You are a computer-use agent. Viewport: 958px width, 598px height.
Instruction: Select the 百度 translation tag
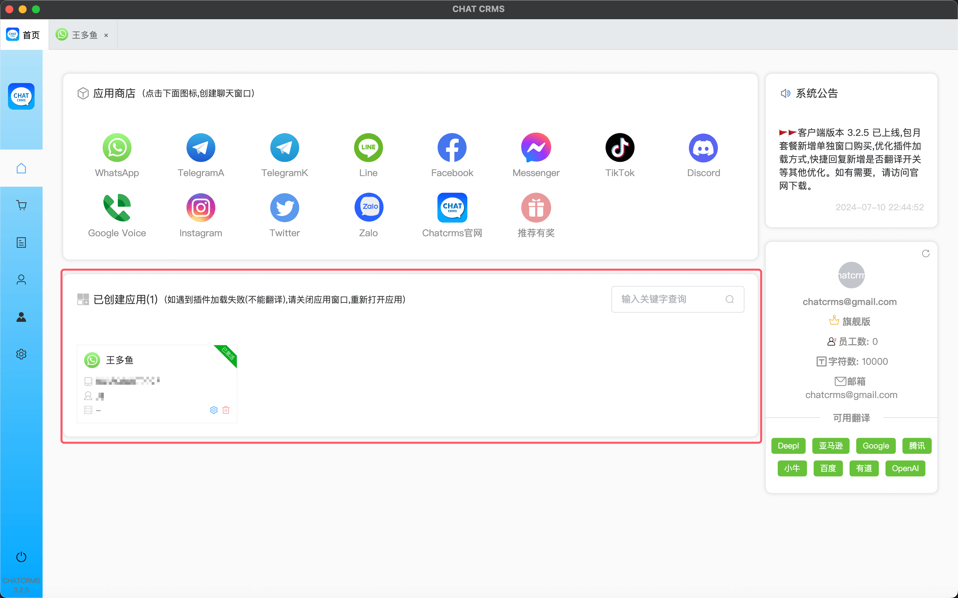828,468
